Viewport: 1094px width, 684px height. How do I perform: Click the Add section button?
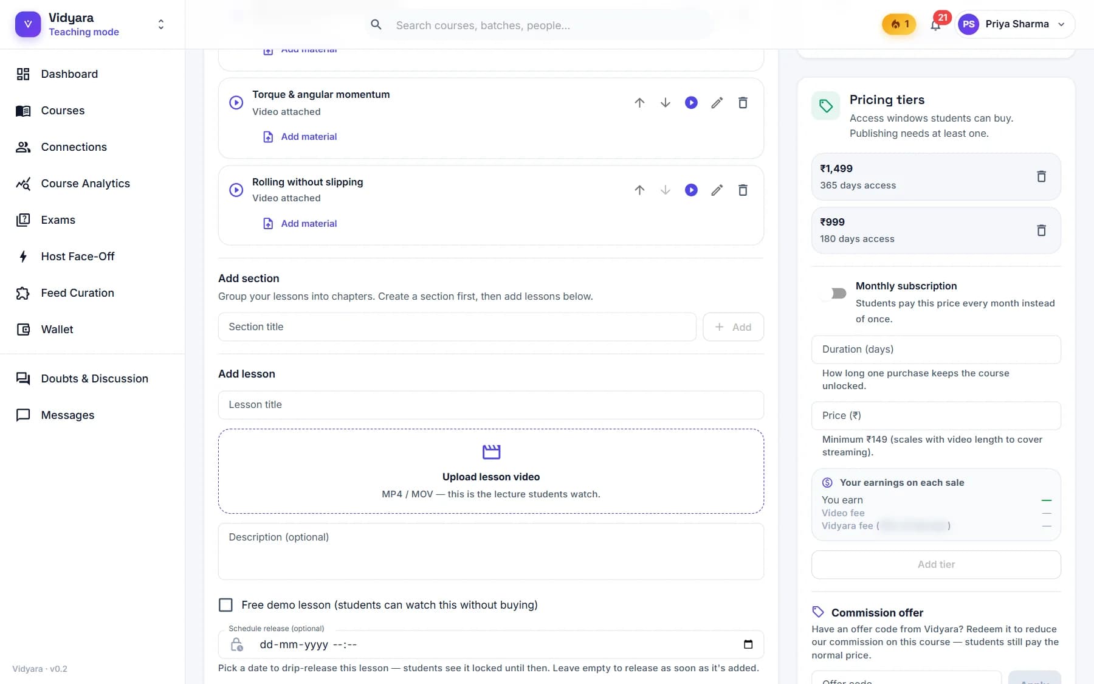[x=733, y=327]
